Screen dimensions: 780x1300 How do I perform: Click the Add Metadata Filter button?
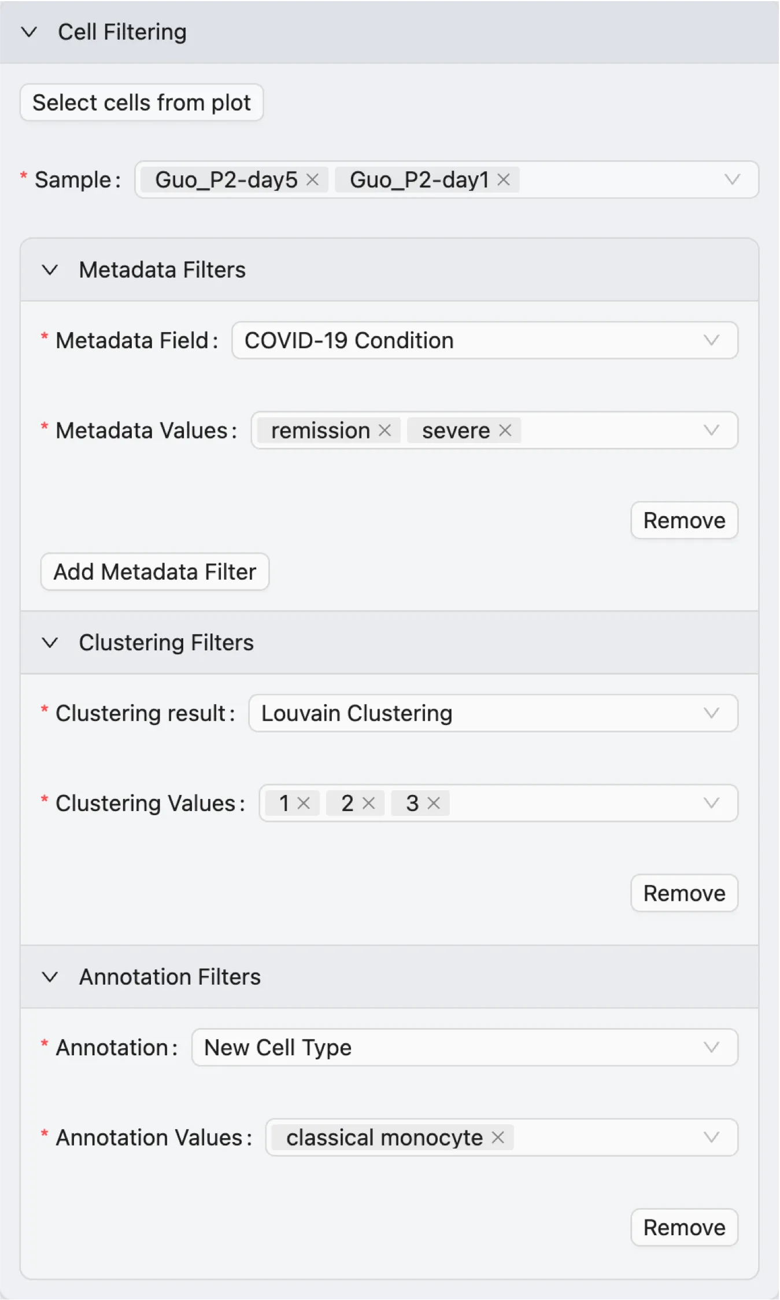click(x=155, y=572)
